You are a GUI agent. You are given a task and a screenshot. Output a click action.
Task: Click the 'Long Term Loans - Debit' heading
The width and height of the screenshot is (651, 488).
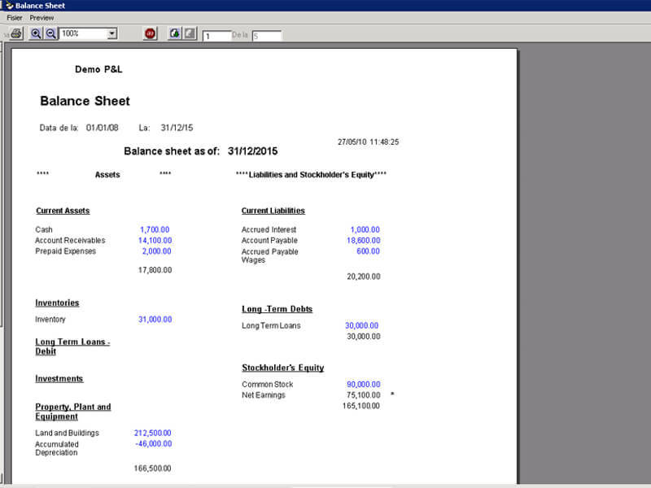[72, 346]
